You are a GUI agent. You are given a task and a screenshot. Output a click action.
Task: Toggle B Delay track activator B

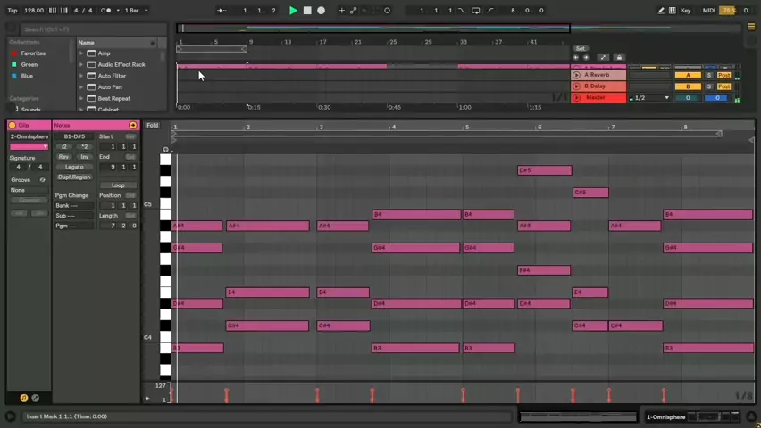click(x=688, y=86)
